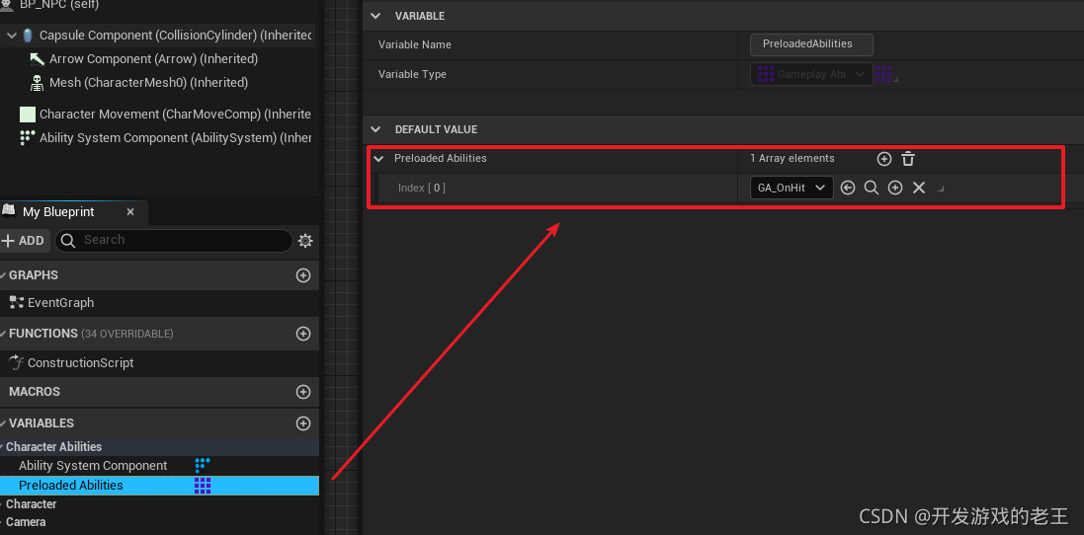Image resolution: width=1084 pixels, height=535 pixels.
Task: Expand the Camera variable category
Action: click(26, 522)
